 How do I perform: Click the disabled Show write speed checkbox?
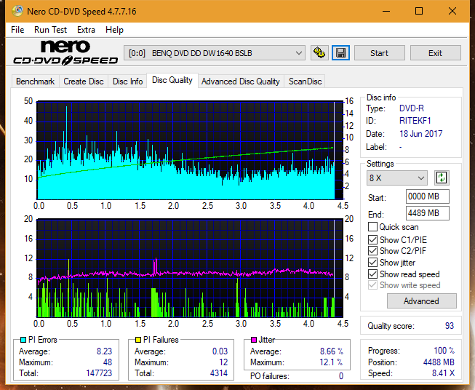pyautogui.click(x=372, y=285)
